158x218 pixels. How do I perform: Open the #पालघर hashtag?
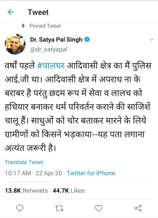click(x=51, y=66)
